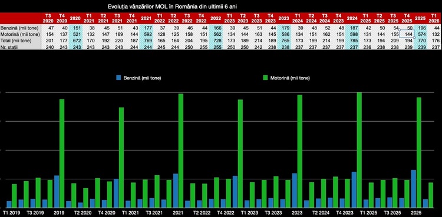Viewport: 442px width, 217px height.
Task: Select Total cell 728 in 2022 column
Action: tap(217, 41)
